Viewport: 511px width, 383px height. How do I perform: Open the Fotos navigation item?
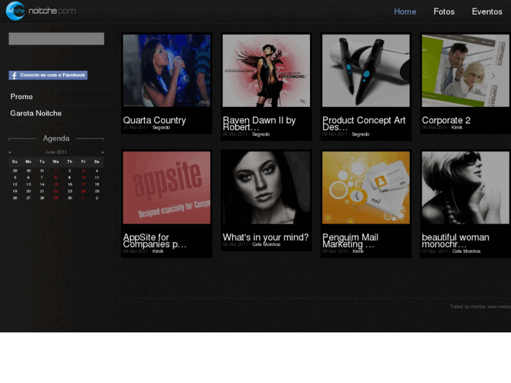pos(444,12)
